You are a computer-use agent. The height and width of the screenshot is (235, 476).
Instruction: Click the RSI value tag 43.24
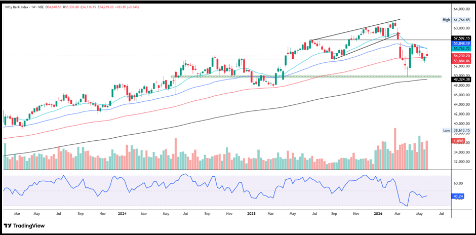pos(458,196)
